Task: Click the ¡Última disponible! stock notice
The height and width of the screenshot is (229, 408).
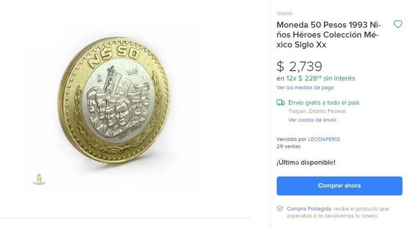Action: point(306,162)
